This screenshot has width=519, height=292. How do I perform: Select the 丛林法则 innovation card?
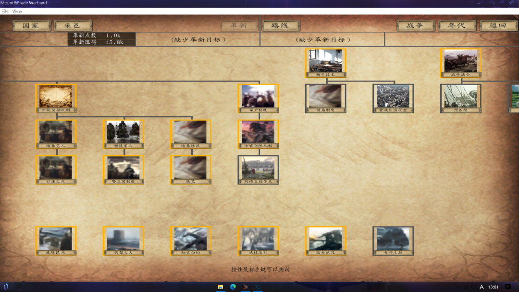tap(259, 241)
